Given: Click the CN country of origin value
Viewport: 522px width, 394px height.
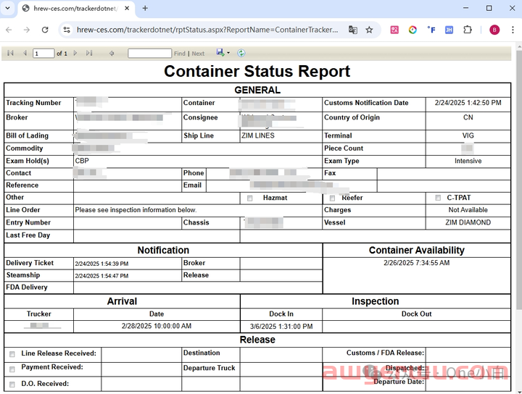Looking at the screenshot, I should 468,117.
